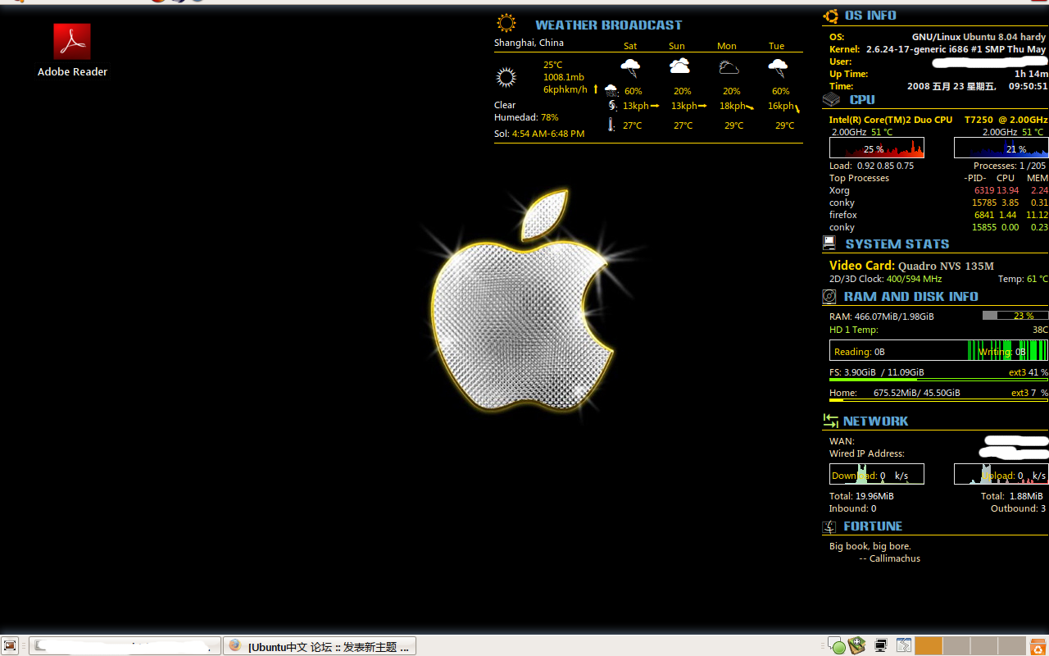The image size is (1049, 656).
Task: Click the Video Card: Quadro NVS 135M text
Action: coord(911,266)
